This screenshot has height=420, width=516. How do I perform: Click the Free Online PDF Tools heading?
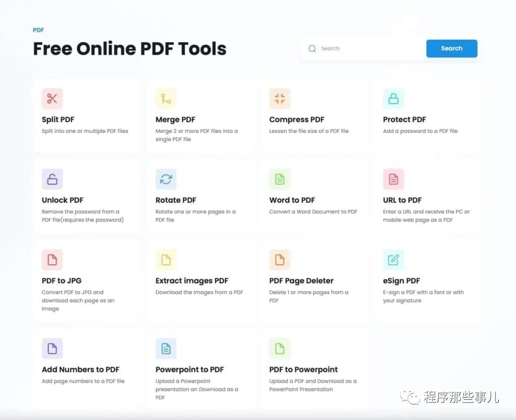click(130, 49)
